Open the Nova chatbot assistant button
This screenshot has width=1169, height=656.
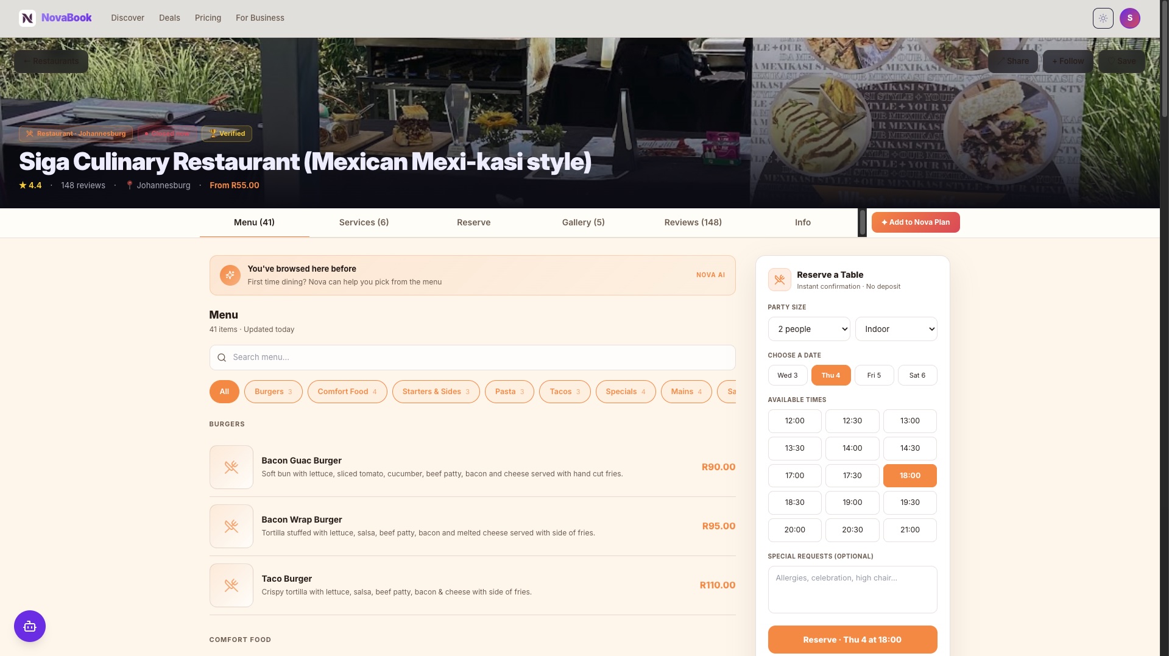click(30, 626)
